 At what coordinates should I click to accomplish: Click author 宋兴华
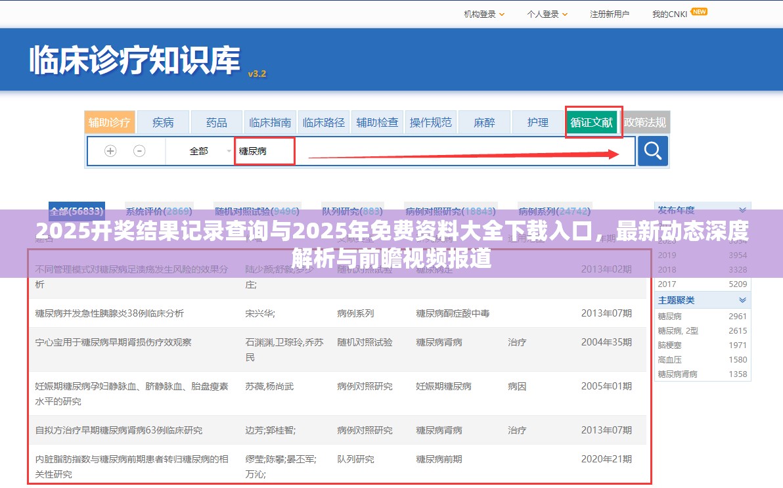(260, 314)
